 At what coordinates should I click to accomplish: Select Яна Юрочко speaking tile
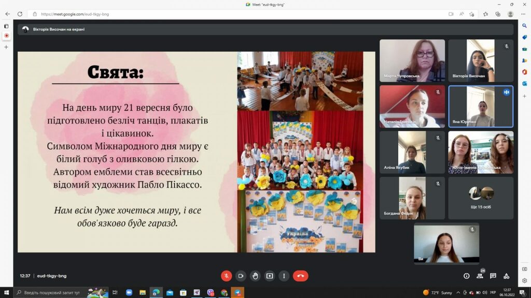[x=481, y=107]
